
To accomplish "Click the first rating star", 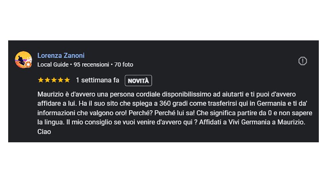I will 41,80.
